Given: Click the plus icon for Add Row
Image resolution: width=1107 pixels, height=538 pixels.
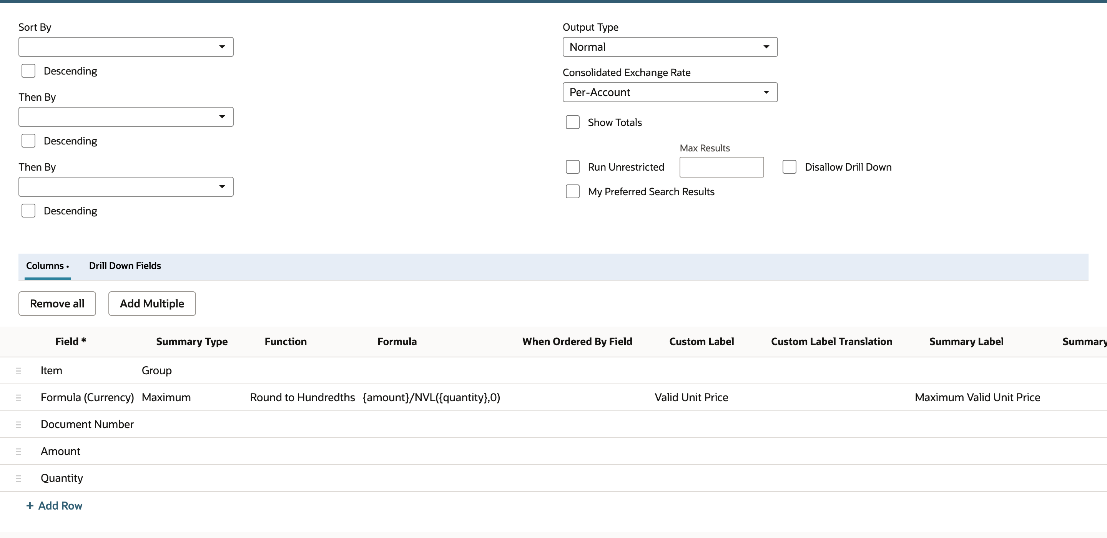Looking at the screenshot, I should point(30,506).
